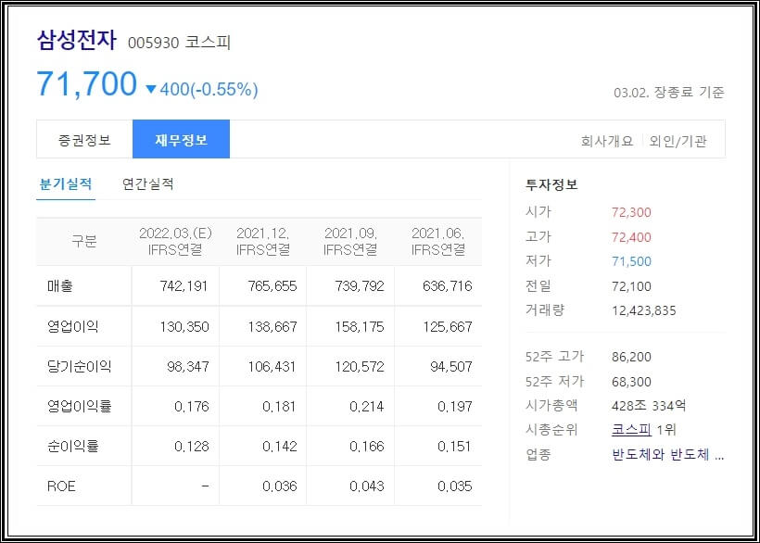This screenshot has width=760, height=543.
Task: Click ROE value 0.035
Action: pyautogui.click(x=455, y=486)
